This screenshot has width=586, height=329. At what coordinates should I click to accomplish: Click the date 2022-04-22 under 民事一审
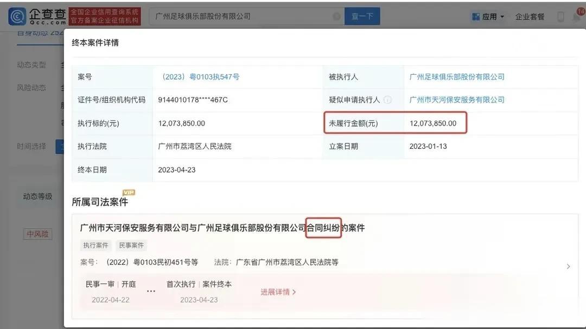pos(111,300)
